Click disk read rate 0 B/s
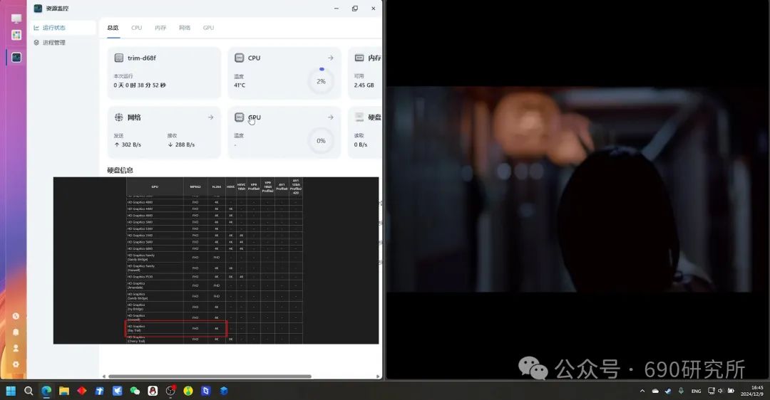The width and height of the screenshot is (770, 400). point(361,144)
